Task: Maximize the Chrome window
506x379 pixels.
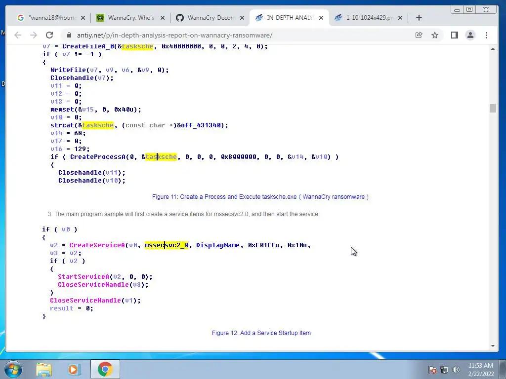Action: (x=469, y=10)
